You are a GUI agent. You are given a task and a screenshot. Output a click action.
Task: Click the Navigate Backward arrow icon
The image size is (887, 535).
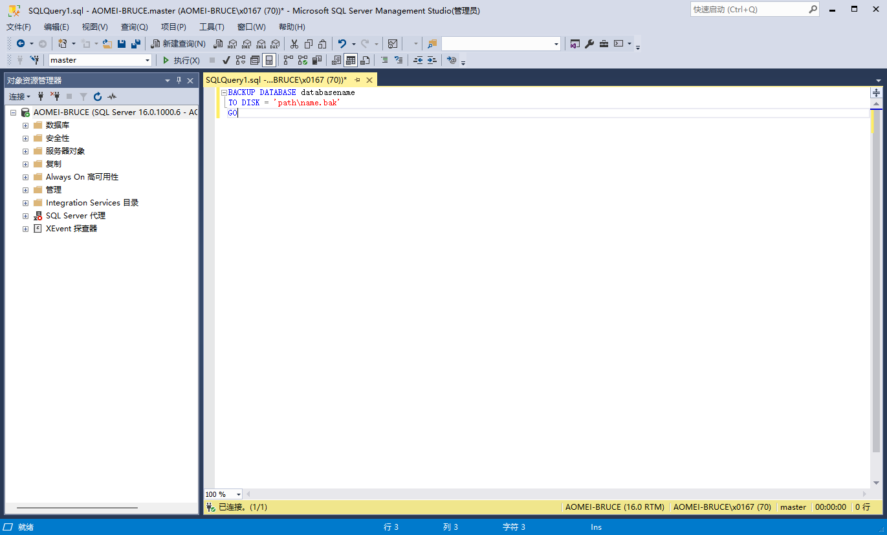21,43
